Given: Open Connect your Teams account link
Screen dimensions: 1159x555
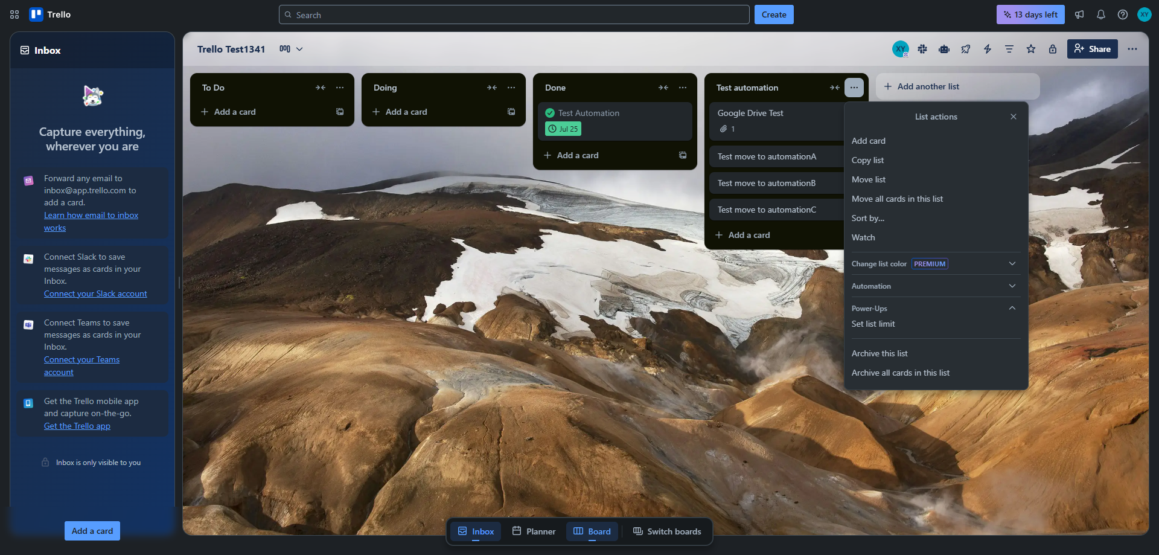Looking at the screenshot, I should (81, 366).
